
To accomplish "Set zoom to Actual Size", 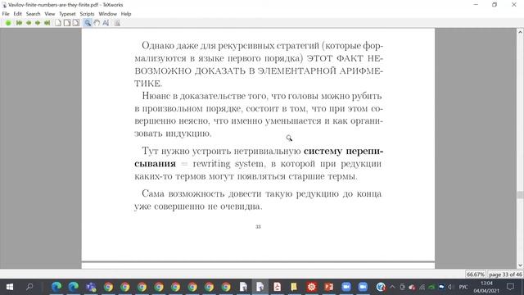I will [58, 23].
